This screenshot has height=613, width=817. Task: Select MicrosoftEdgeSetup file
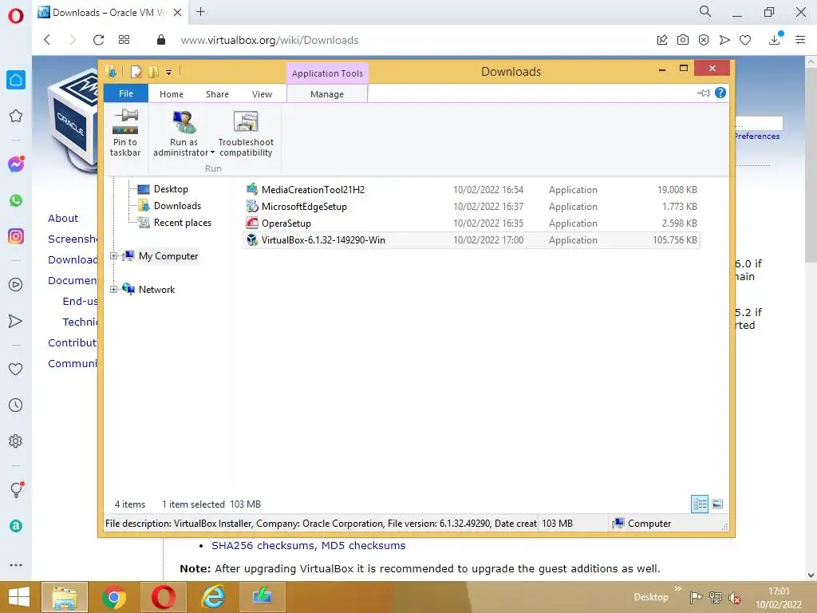click(471, 207)
